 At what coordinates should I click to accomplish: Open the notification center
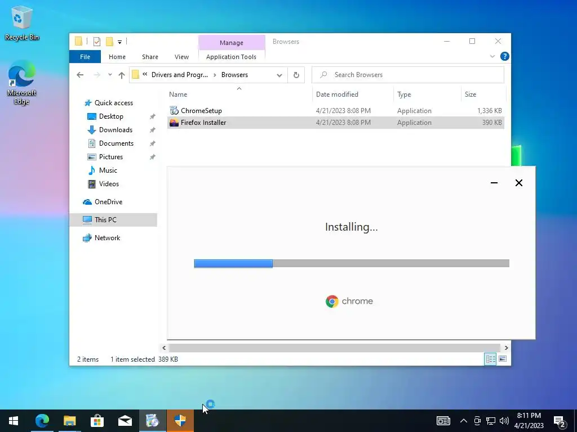click(560, 421)
